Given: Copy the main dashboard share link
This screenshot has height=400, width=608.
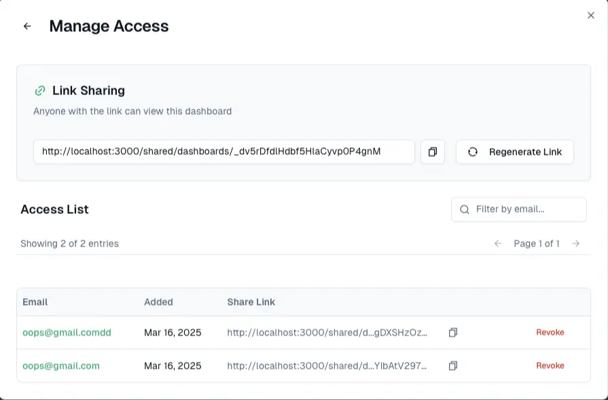Looking at the screenshot, I should pos(432,152).
